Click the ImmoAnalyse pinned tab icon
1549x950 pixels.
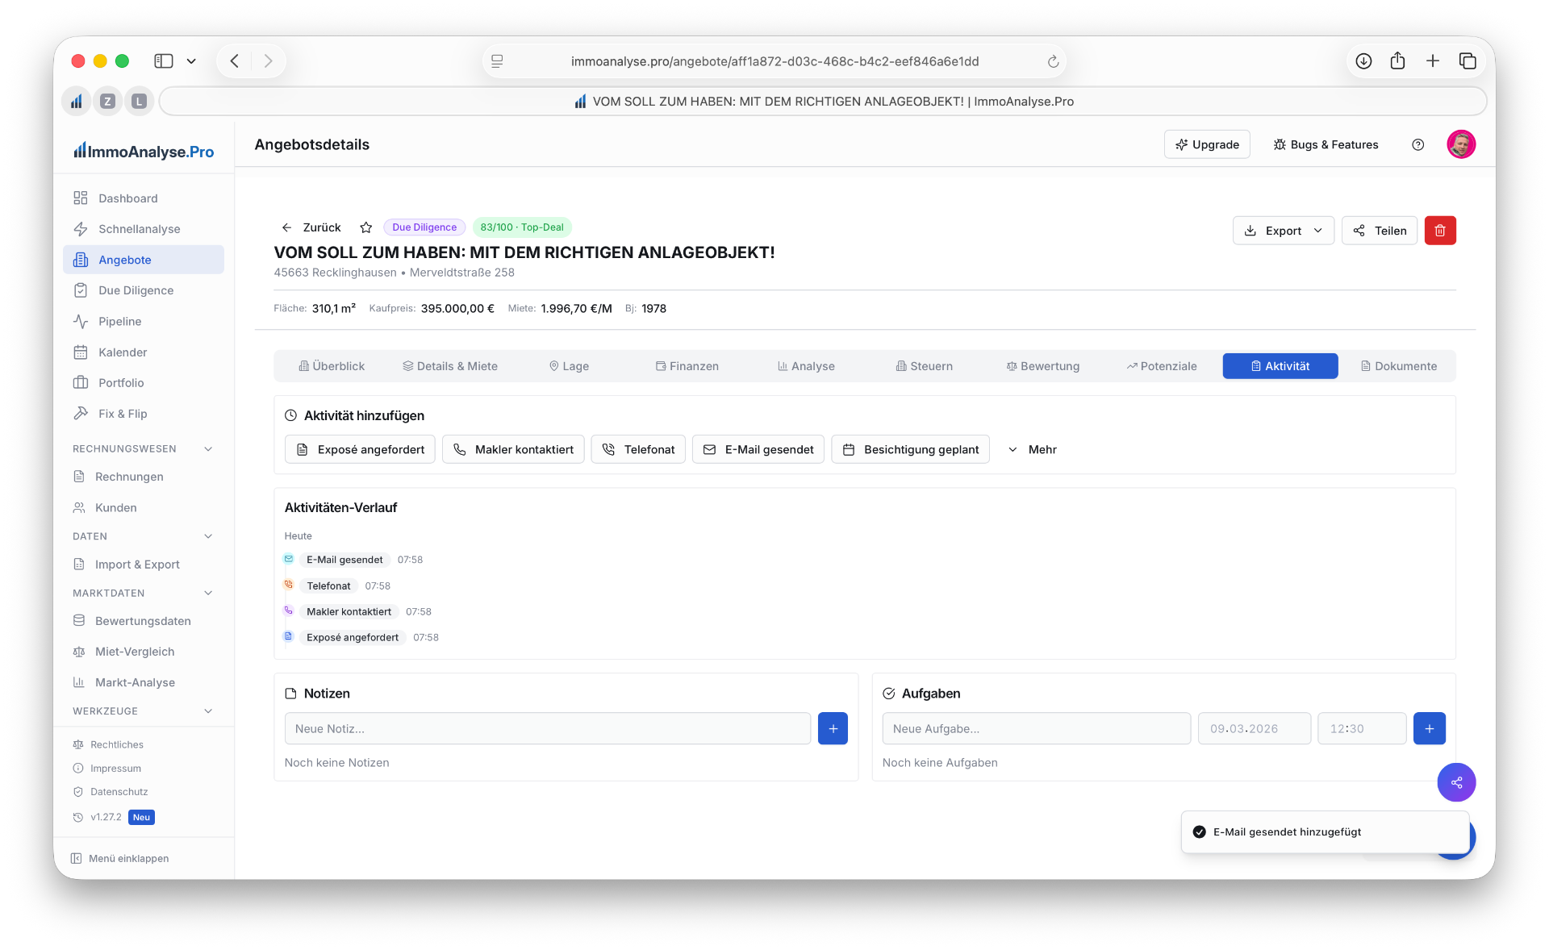point(77,102)
